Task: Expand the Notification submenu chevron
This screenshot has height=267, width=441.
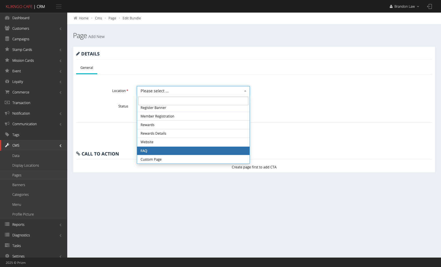Action: pos(60,113)
